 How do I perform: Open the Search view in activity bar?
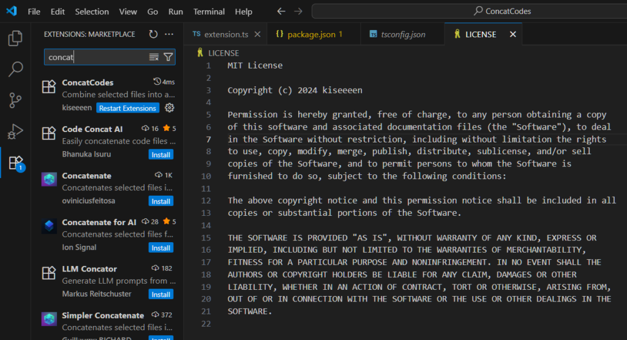coord(15,69)
